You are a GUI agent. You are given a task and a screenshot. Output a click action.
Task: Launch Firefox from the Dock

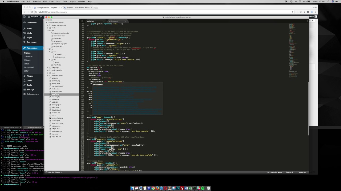(x=157, y=188)
